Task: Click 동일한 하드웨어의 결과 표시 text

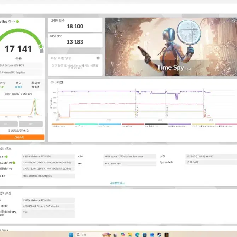Action: point(18,94)
